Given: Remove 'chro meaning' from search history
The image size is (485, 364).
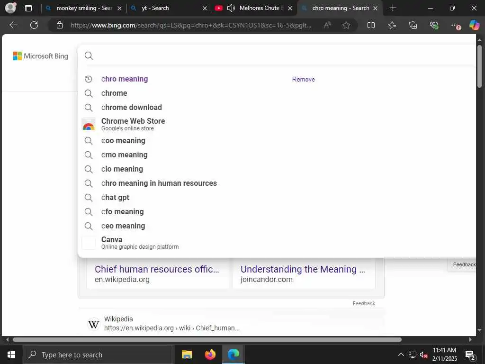Looking at the screenshot, I should tap(304, 79).
